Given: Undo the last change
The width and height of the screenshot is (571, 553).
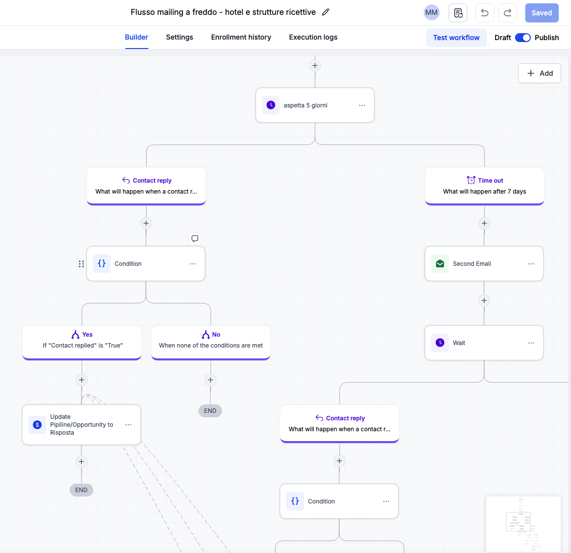Looking at the screenshot, I should [485, 13].
